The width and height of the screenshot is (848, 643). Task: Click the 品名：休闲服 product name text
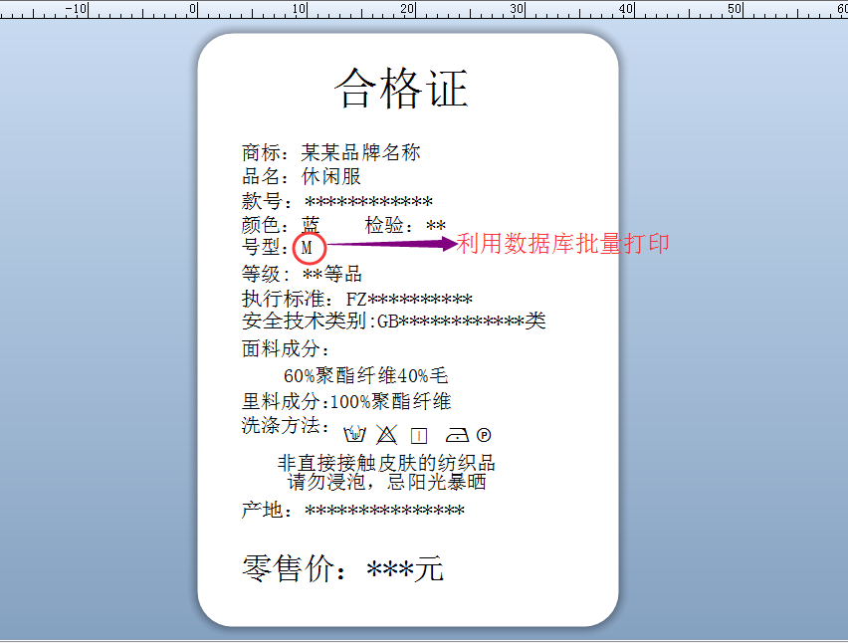pos(302,176)
